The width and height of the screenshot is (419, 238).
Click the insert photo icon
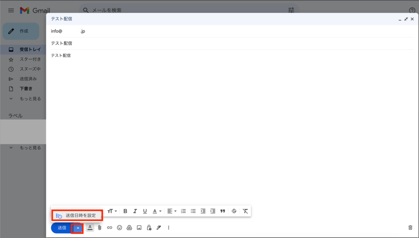[x=139, y=228]
